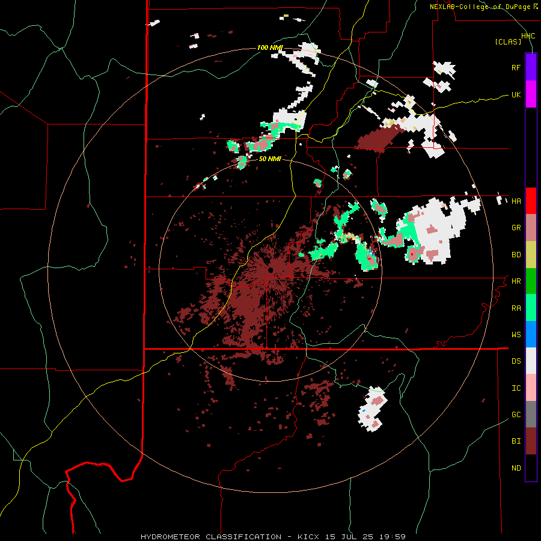Screen dimensions: 541x541
Task: Click the 50 NMI range ring label
Action: [x=270, y=159]
